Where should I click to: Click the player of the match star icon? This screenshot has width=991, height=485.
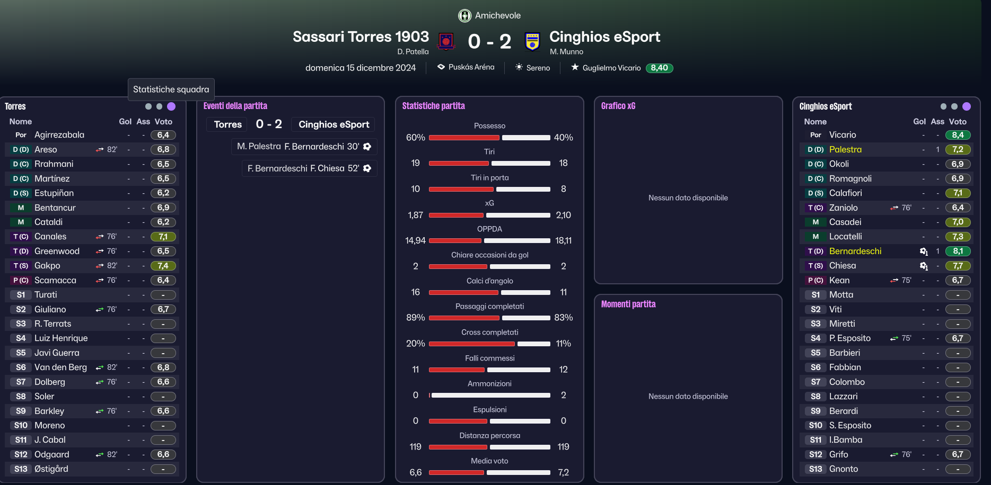575,67
